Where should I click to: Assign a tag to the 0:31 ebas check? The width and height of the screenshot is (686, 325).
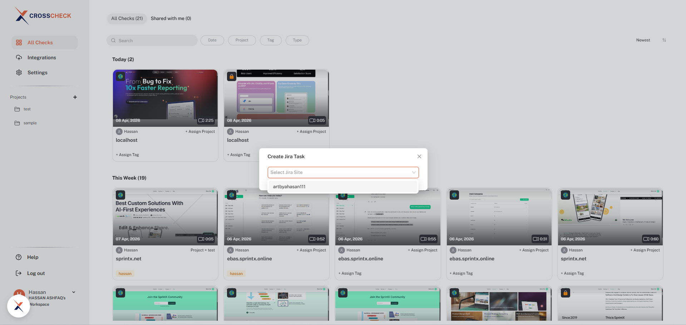[x=461, y=273]
